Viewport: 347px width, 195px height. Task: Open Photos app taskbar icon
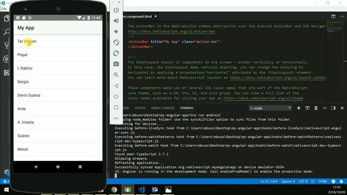[168, 190]
